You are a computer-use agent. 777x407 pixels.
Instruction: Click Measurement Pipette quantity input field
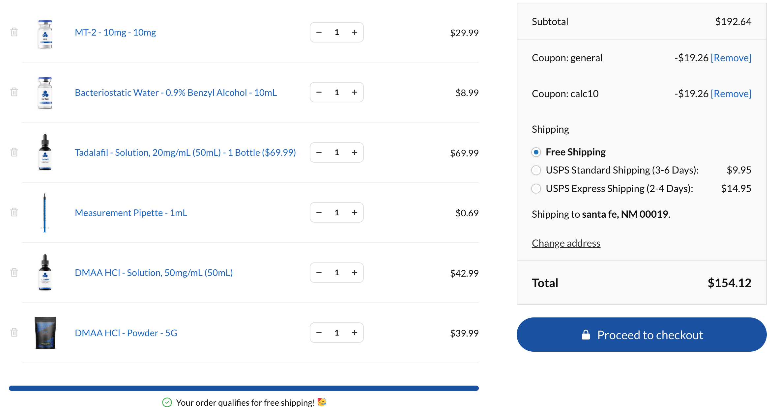pos(336,212)
